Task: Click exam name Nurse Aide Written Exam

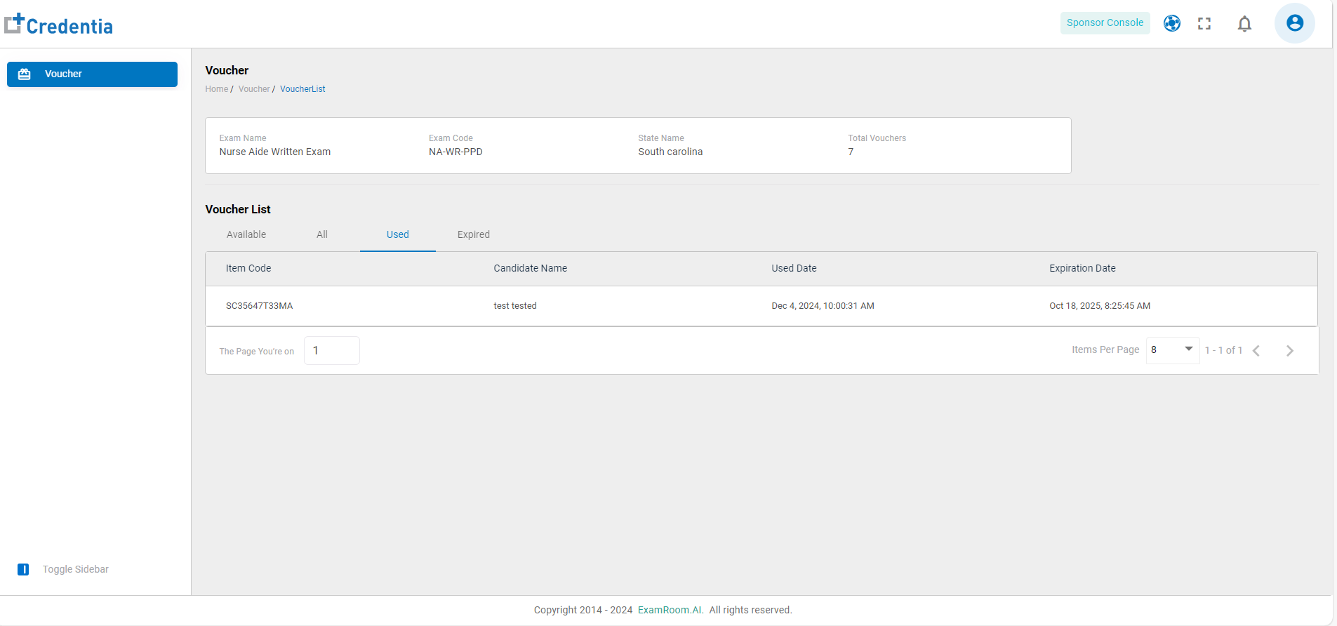Action: point(275,152)
